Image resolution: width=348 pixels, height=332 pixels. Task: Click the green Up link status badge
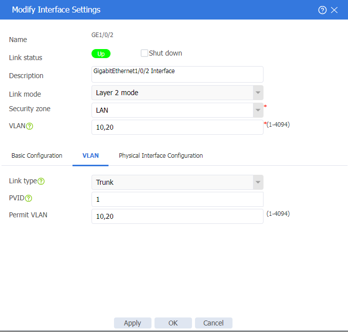[x=101, y=54]
